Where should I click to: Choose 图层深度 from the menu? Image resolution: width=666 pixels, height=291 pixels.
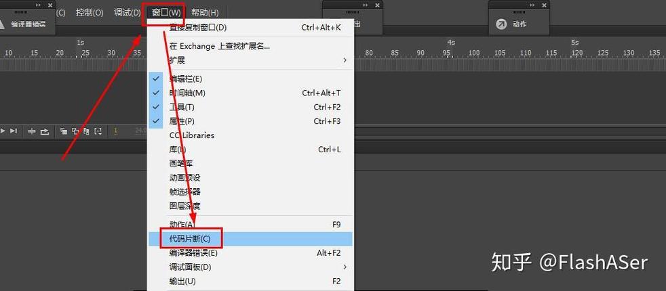coord(250,206)
